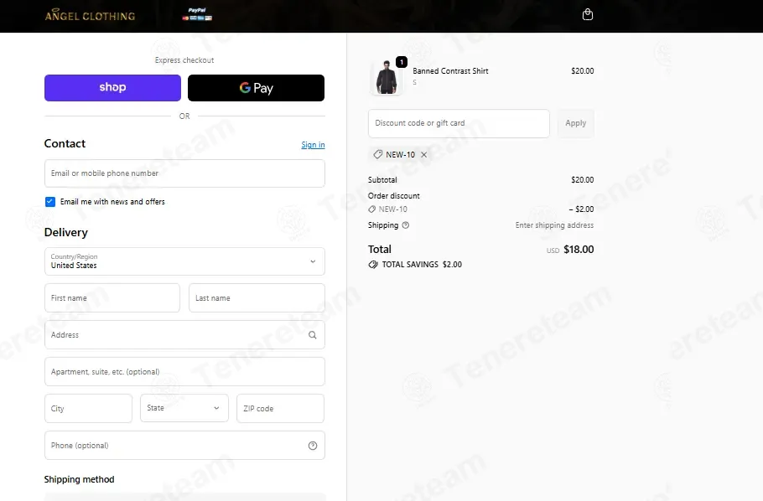The image size is (763, 501).
Task: Click the Delivery heading
Action: (66, 233)
